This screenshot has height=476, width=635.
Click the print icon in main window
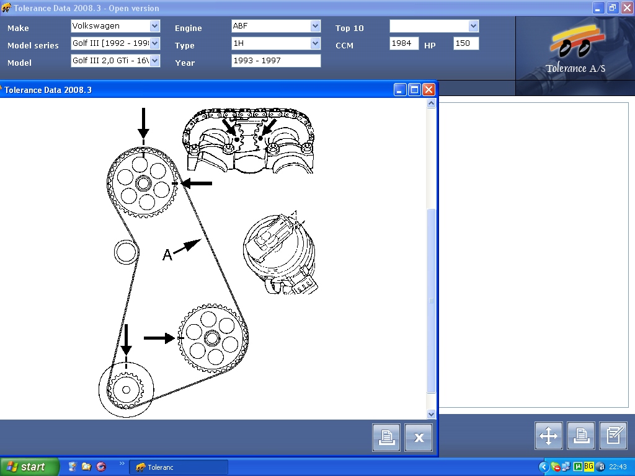click(x=581, y=436)
